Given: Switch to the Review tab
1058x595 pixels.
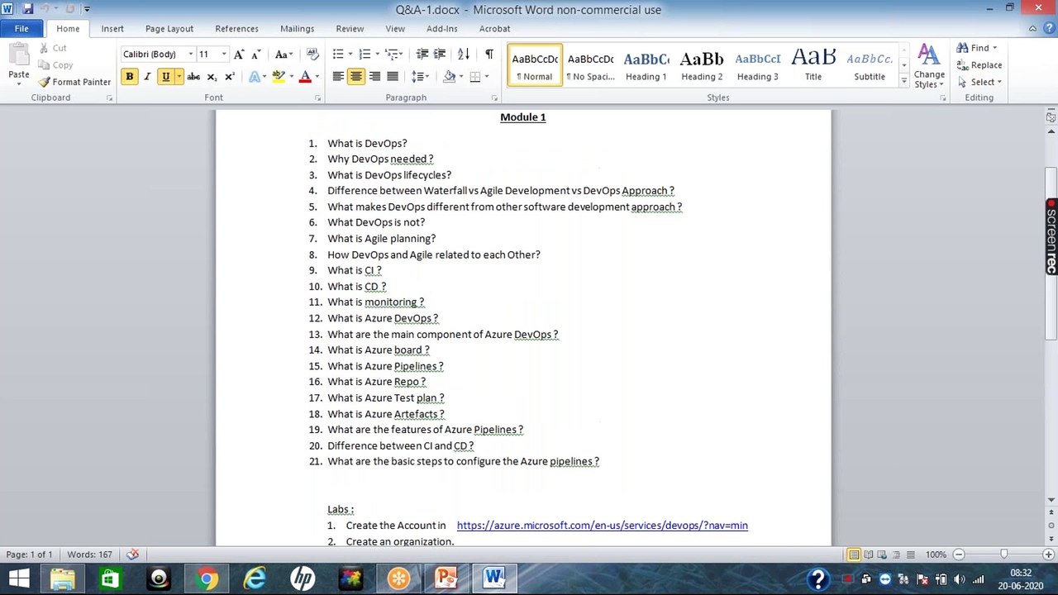Looking at the screenshot, I should click(x=350, y=29).
